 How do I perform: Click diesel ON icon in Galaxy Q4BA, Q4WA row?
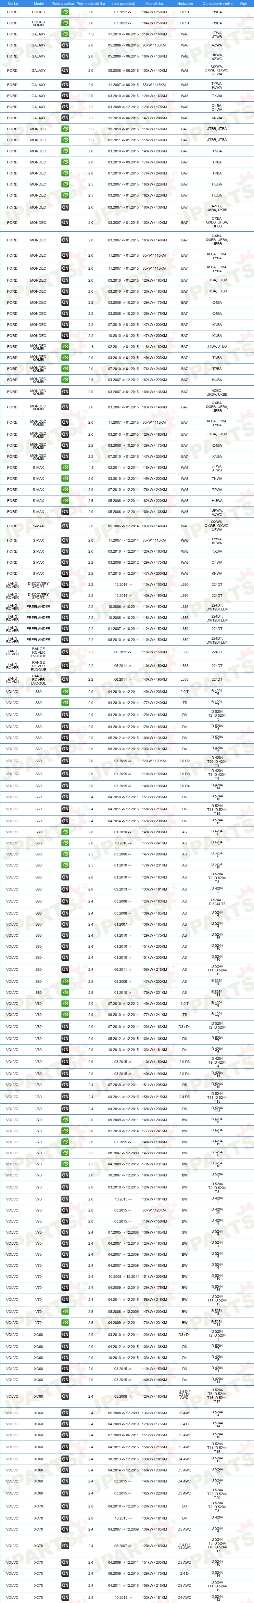click(x=65, y=107)
